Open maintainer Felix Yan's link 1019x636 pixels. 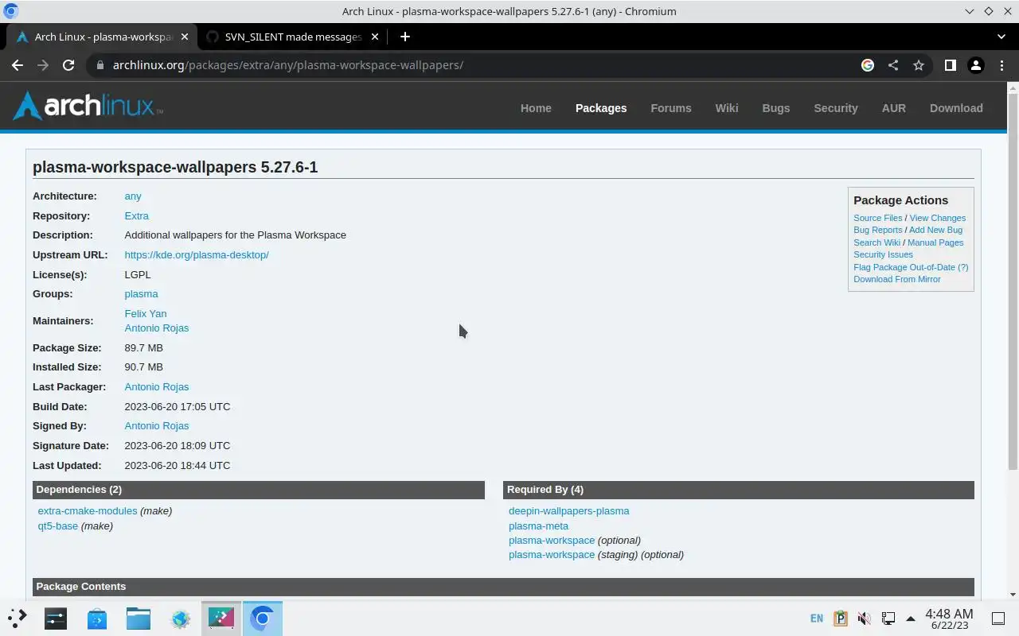coord(146,314)
